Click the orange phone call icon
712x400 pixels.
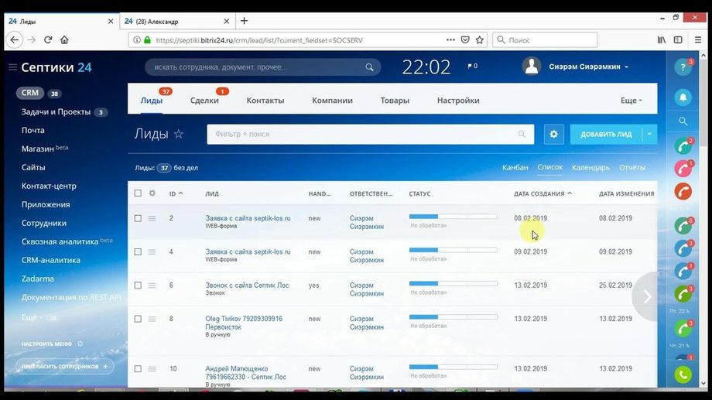click(683, 192)
